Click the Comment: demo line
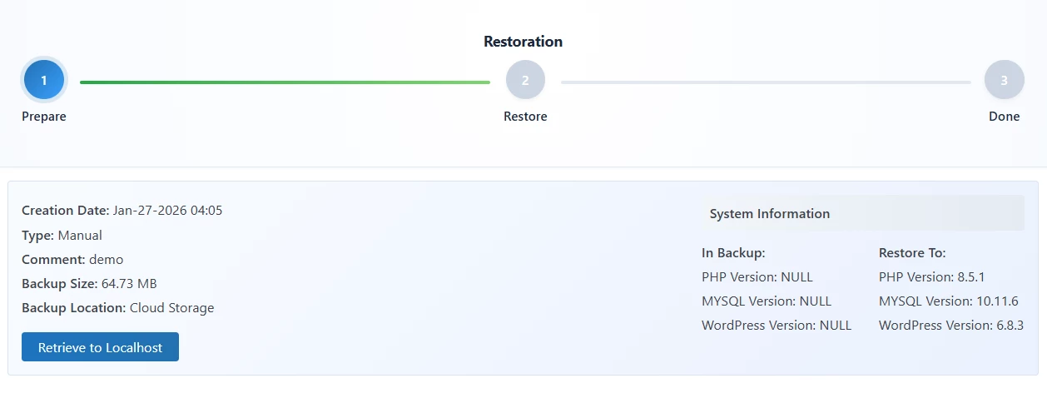The height and width of the screenshot is (398, 1047). point(72,259)
